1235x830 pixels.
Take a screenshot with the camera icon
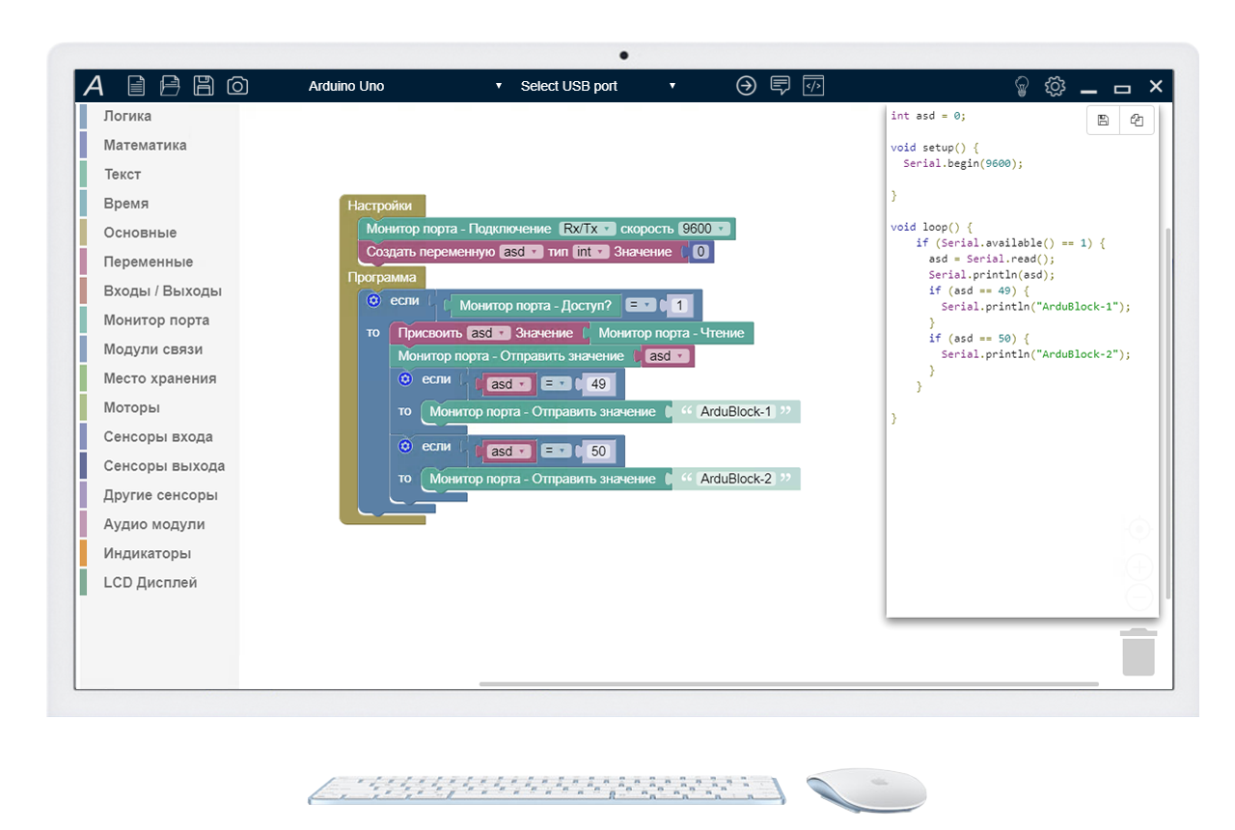pyautogui.click(x=236, y=86)
